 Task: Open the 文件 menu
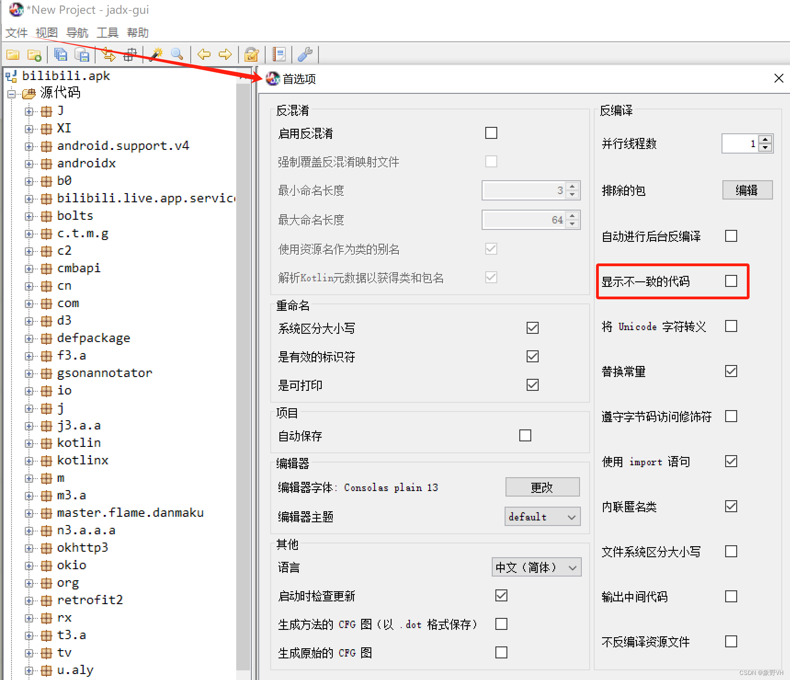click(x=17, y=33)
